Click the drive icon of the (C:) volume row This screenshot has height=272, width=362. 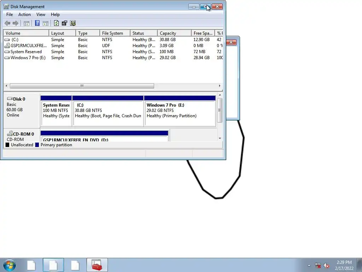pos(7,40)
